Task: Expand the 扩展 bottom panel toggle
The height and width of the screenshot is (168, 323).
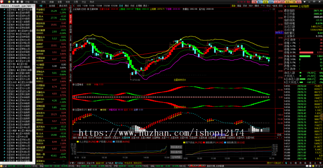Action: click(73, 163)
